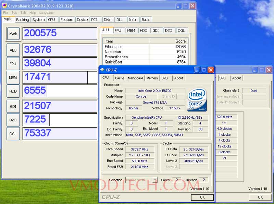
Task: Open the About tab in background CPU-Z window
Action: [236, 78]
